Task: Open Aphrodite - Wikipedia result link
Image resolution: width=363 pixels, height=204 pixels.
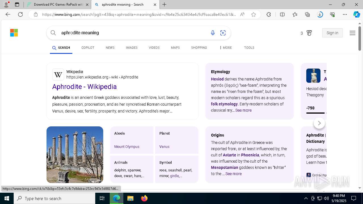Action: pos(85,87)
